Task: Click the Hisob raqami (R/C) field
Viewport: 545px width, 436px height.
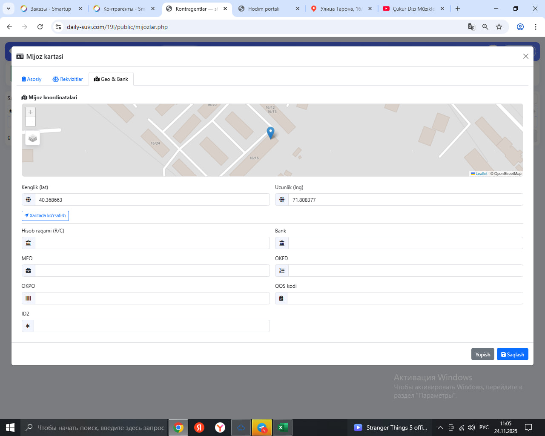Action: click(152, 243)
